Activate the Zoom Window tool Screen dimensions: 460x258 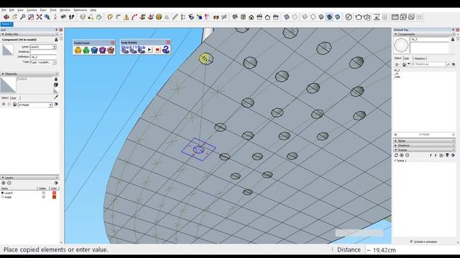31,17
